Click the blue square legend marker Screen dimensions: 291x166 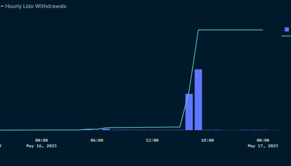pos(287,29)
